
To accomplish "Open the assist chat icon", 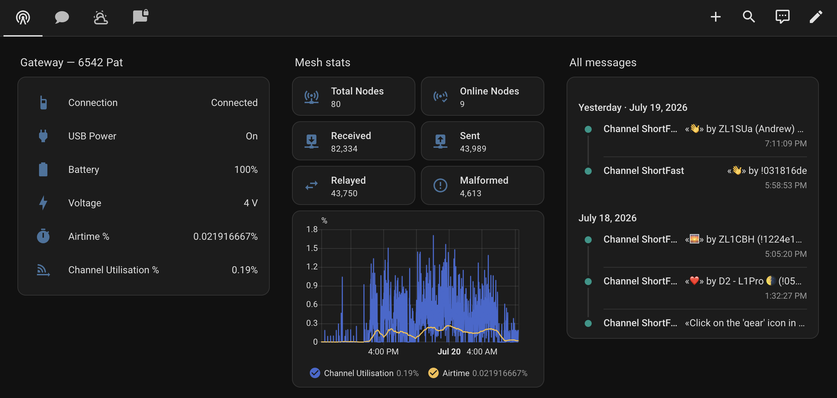I will point(782,17).
